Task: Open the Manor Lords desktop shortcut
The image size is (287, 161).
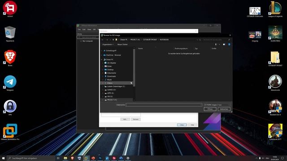Action: pyautogui.click(x=275, y=82)
